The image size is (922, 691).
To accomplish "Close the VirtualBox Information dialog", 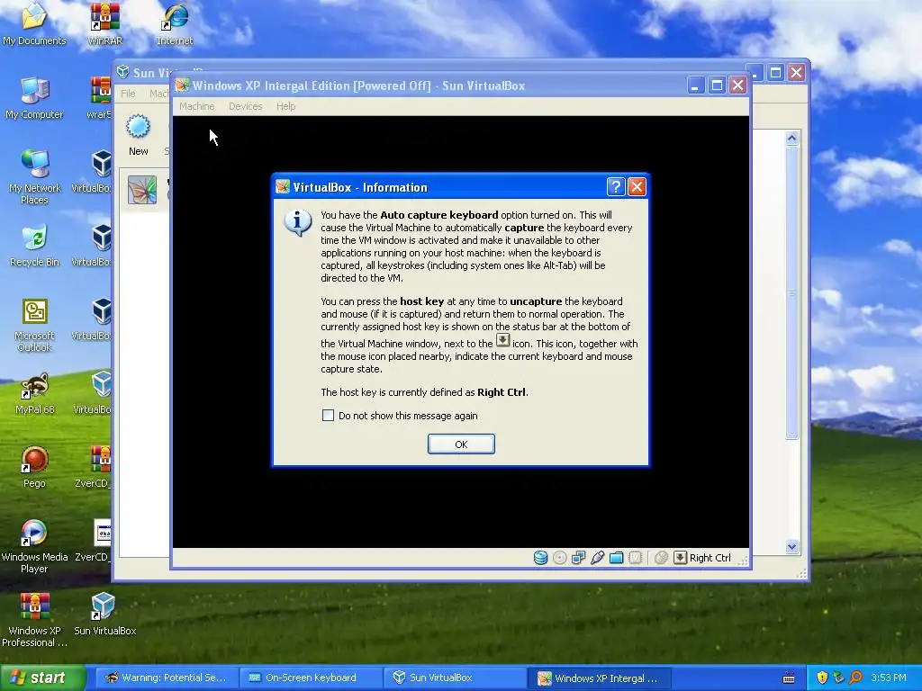I will pos(637,187).
